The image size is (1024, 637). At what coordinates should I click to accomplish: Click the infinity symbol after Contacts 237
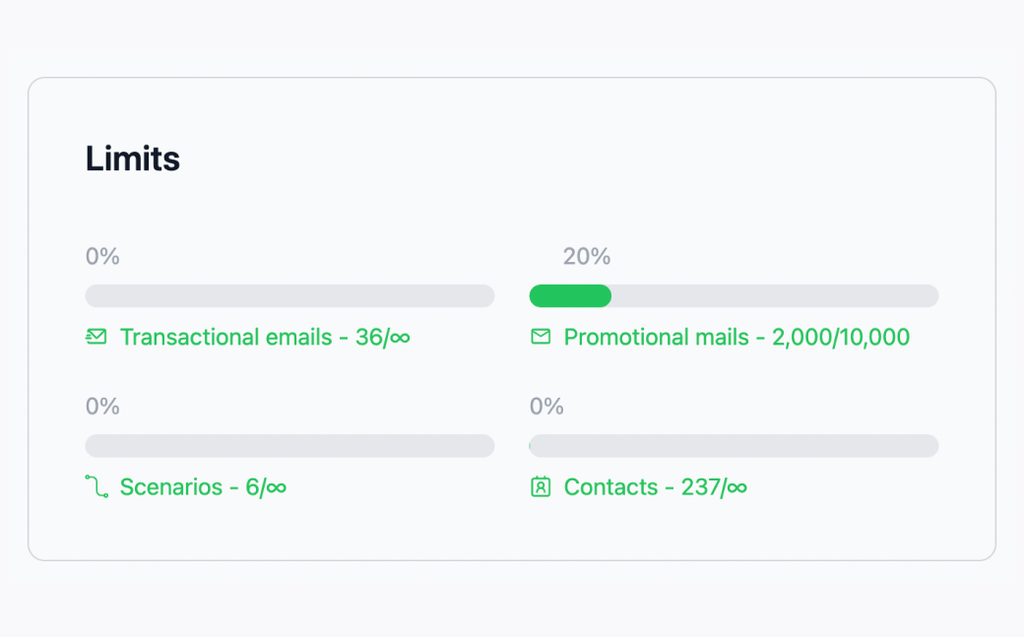coord(737,486)
